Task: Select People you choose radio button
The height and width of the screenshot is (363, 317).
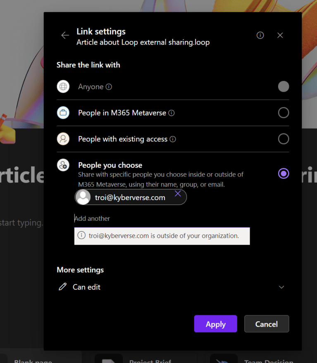Action: (284, 174)
